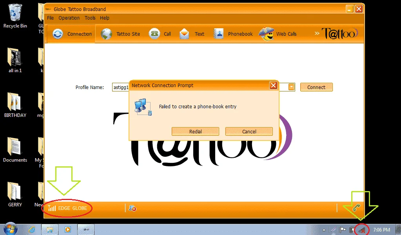Open the Web Calls tab
This screenshot has width=401, height=235.
(x=278, y=34)
